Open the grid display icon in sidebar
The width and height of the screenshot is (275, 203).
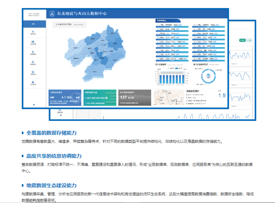(x=33, y=62)
